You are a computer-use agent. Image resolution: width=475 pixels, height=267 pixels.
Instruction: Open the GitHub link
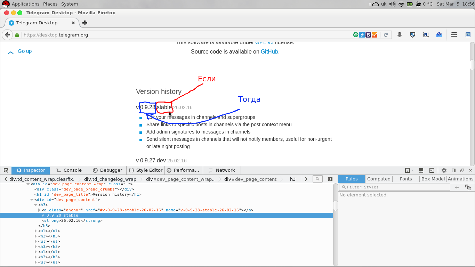(x=269, y=51)
